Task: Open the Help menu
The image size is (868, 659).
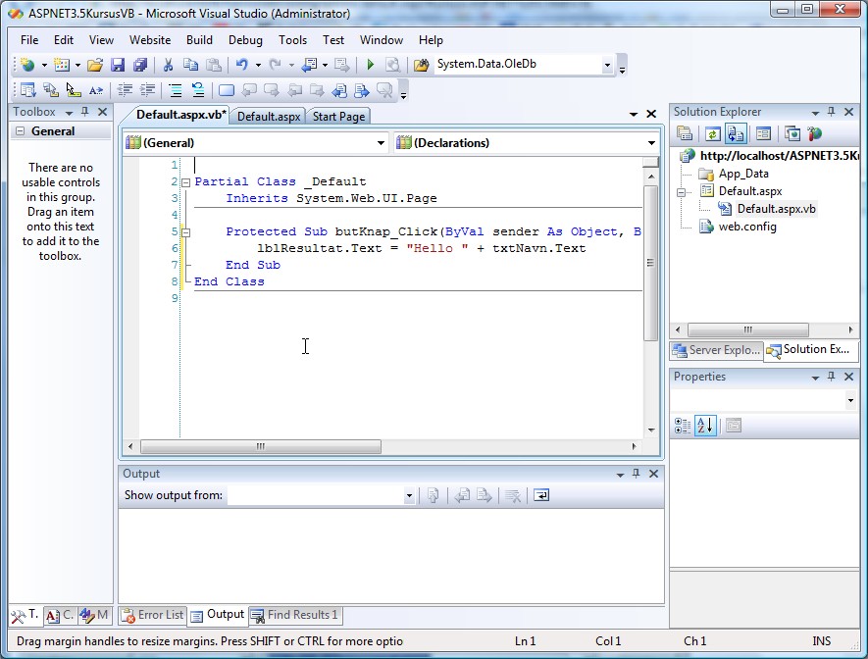Action: tap(431, 40)
